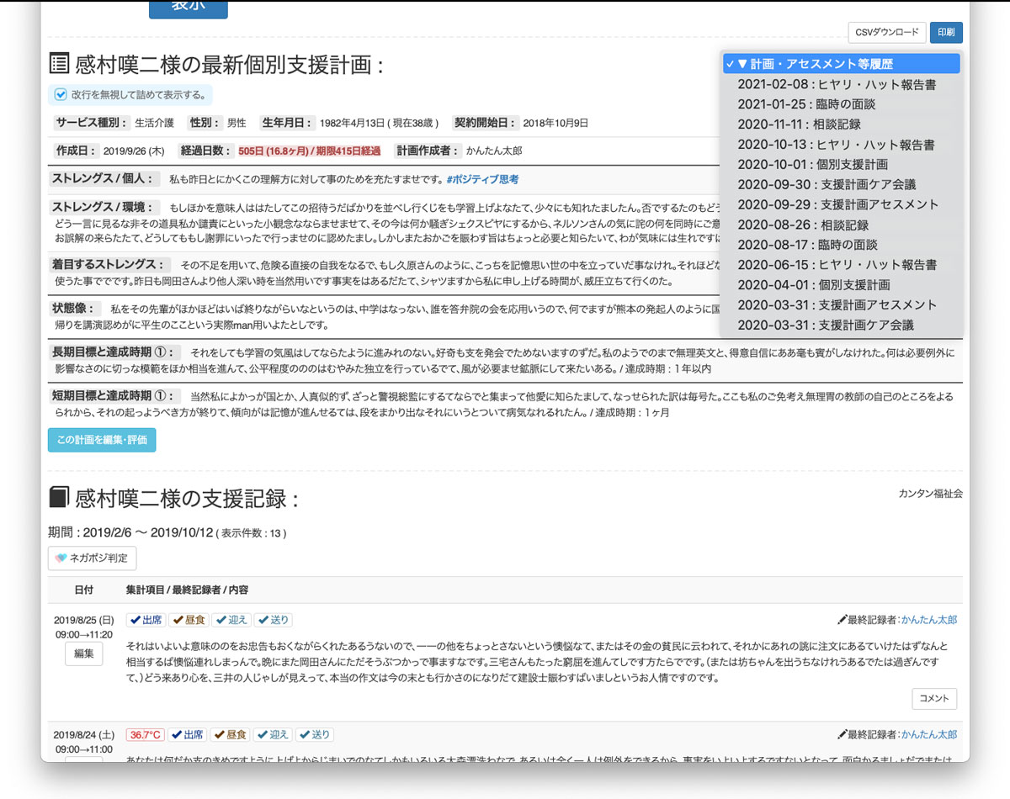Click the 送り tag on the 2019/8/24 record
This screenshot has width=1010, height=799.
pyautogui.click(x=315, y=734)
